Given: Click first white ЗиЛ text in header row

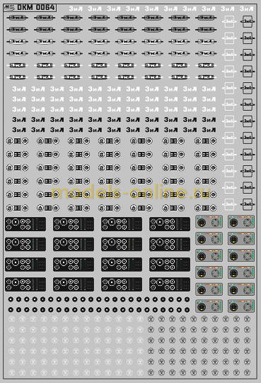Looking at the screenshot, I should tap(76, 9).
